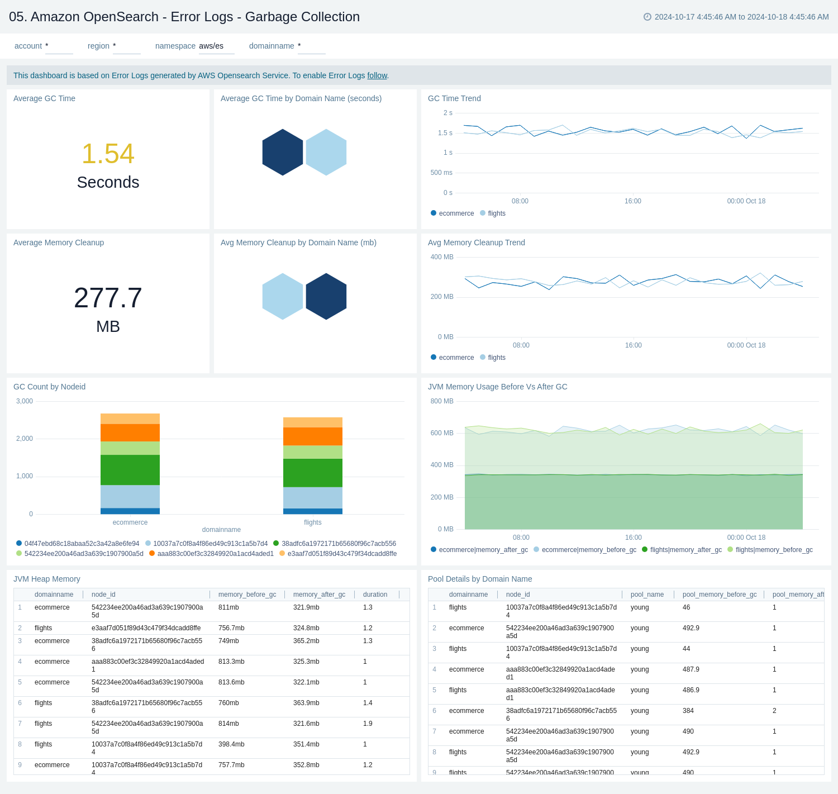
Task: Select dark blue hexagon in Avg Memory Cleanup by Domain
Action: [326, 296]
